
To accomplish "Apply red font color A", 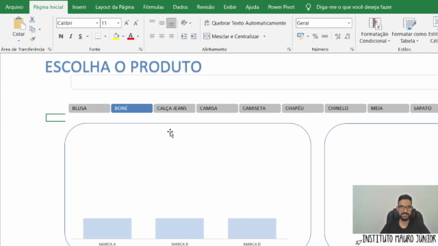I will (131, 36).
